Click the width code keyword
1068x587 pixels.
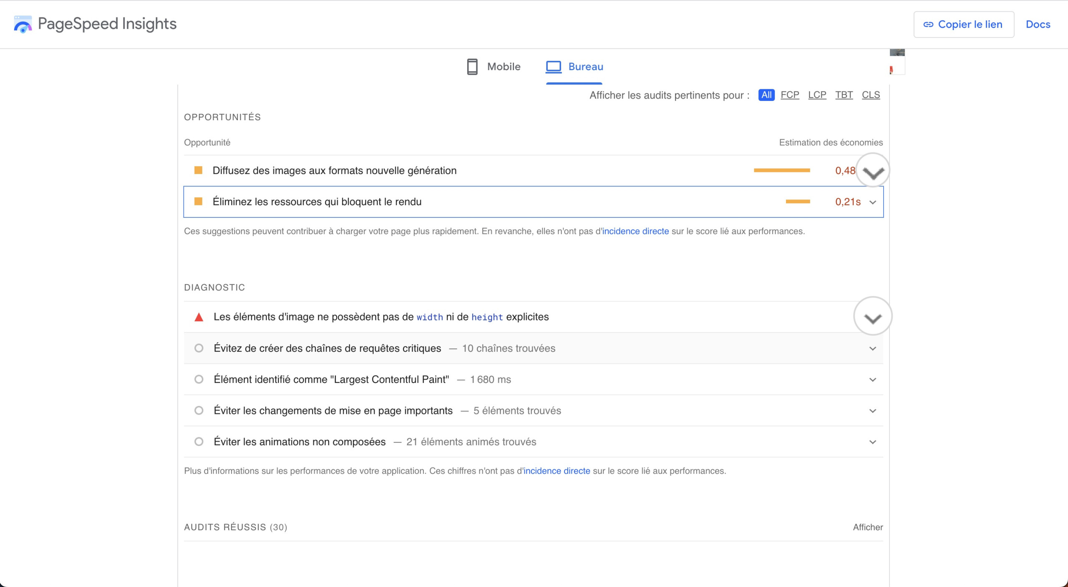point(430,317)
